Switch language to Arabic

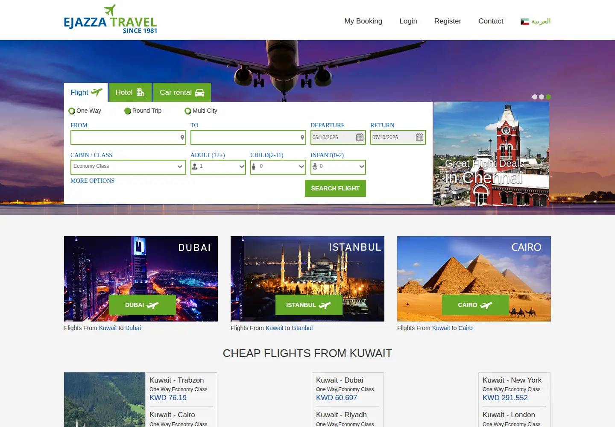pyautogui.click(x=541, y=21)
